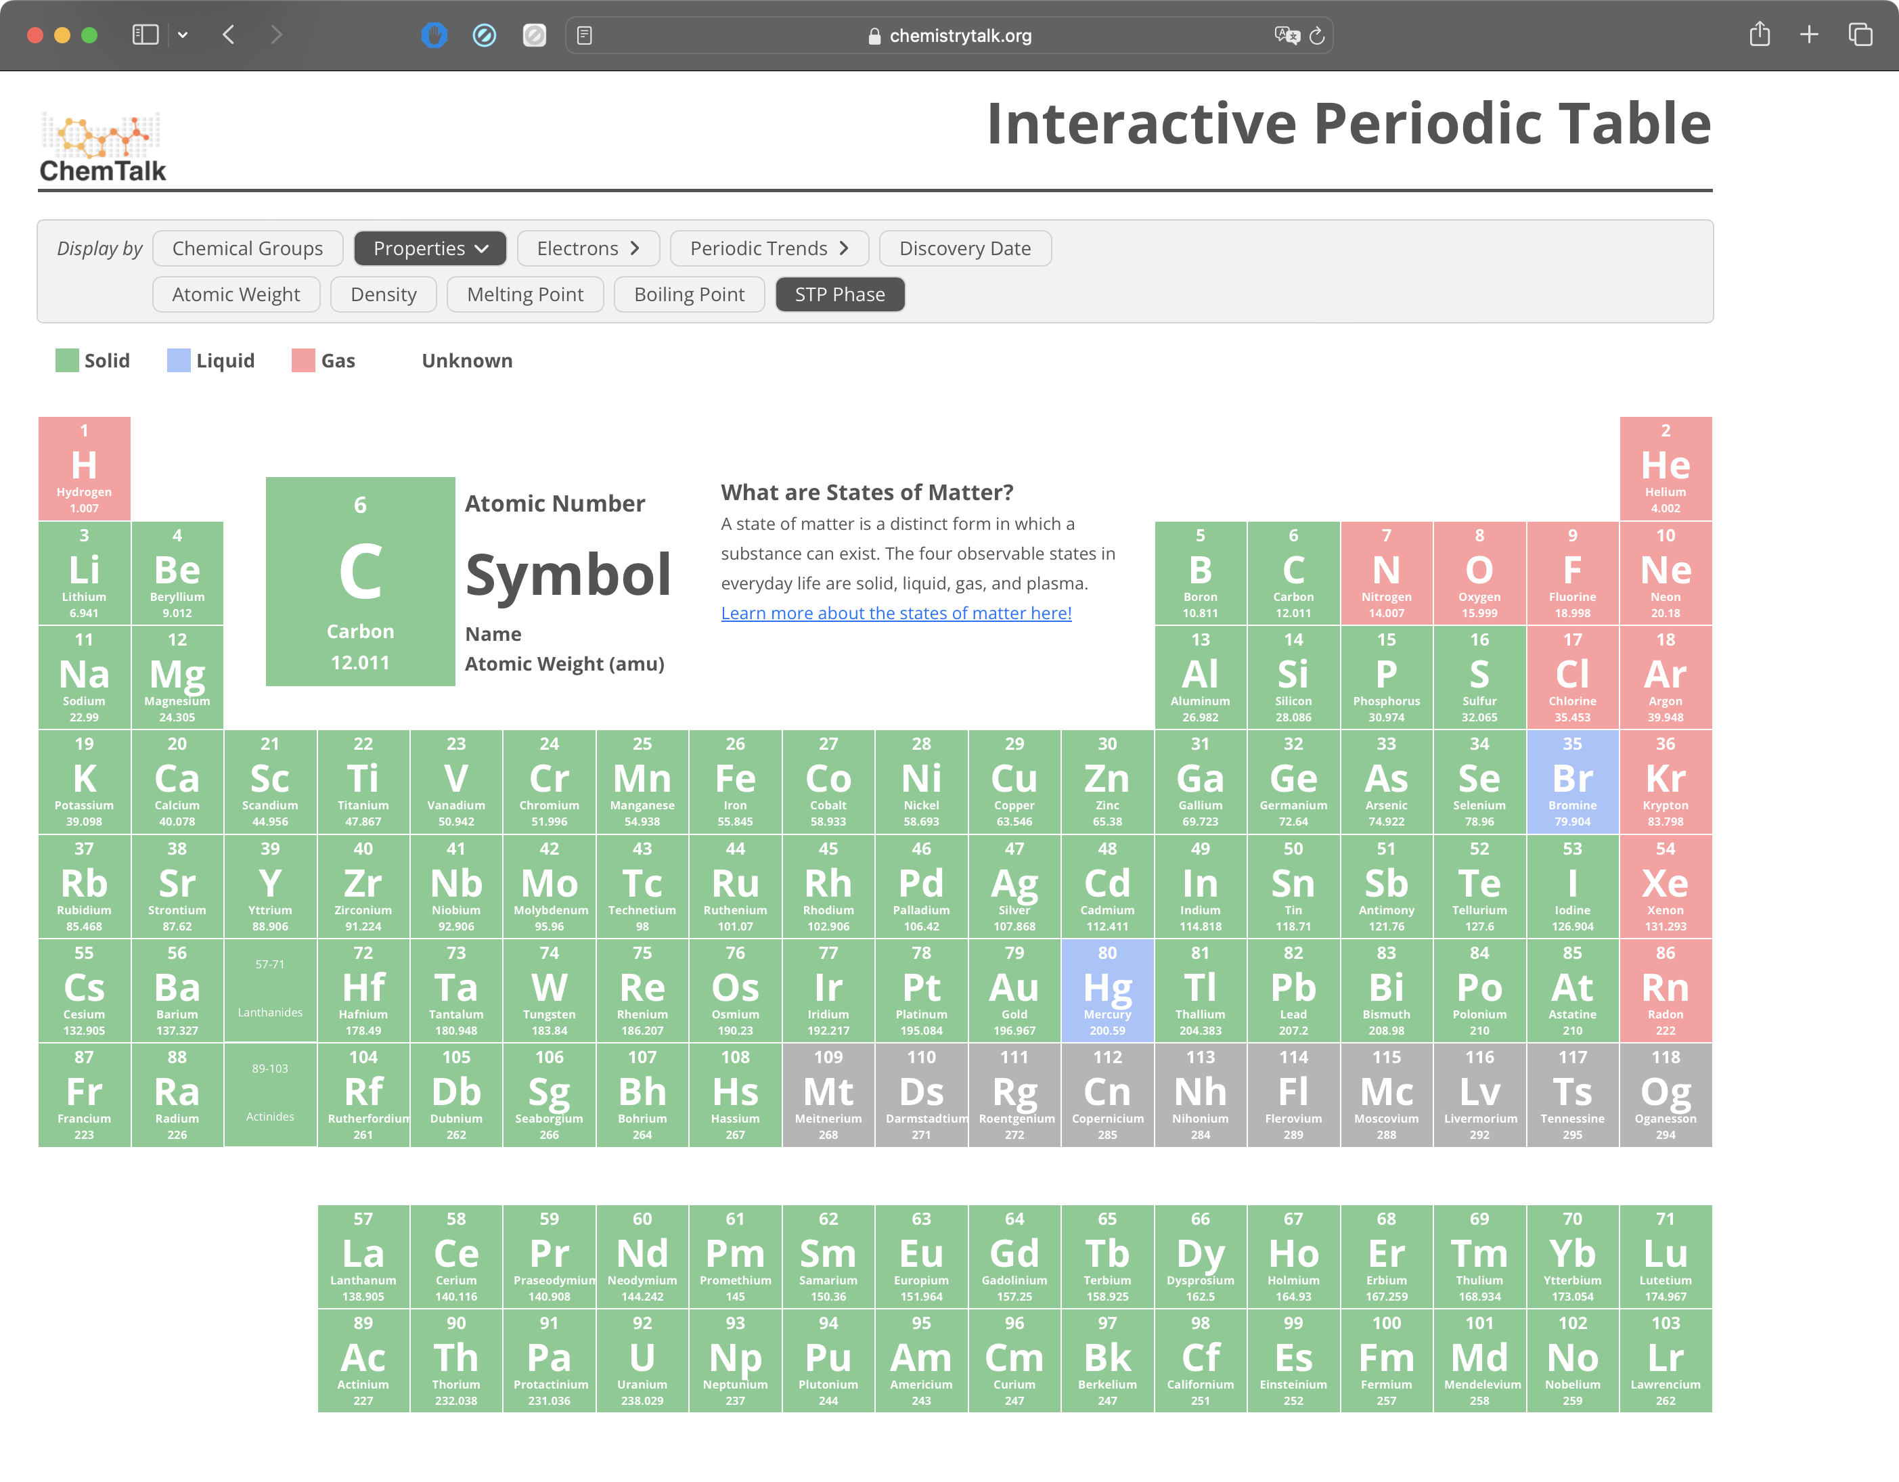Select the Scandium element tile
This screenshot has height=1482, width=1899.
(271, 782)
